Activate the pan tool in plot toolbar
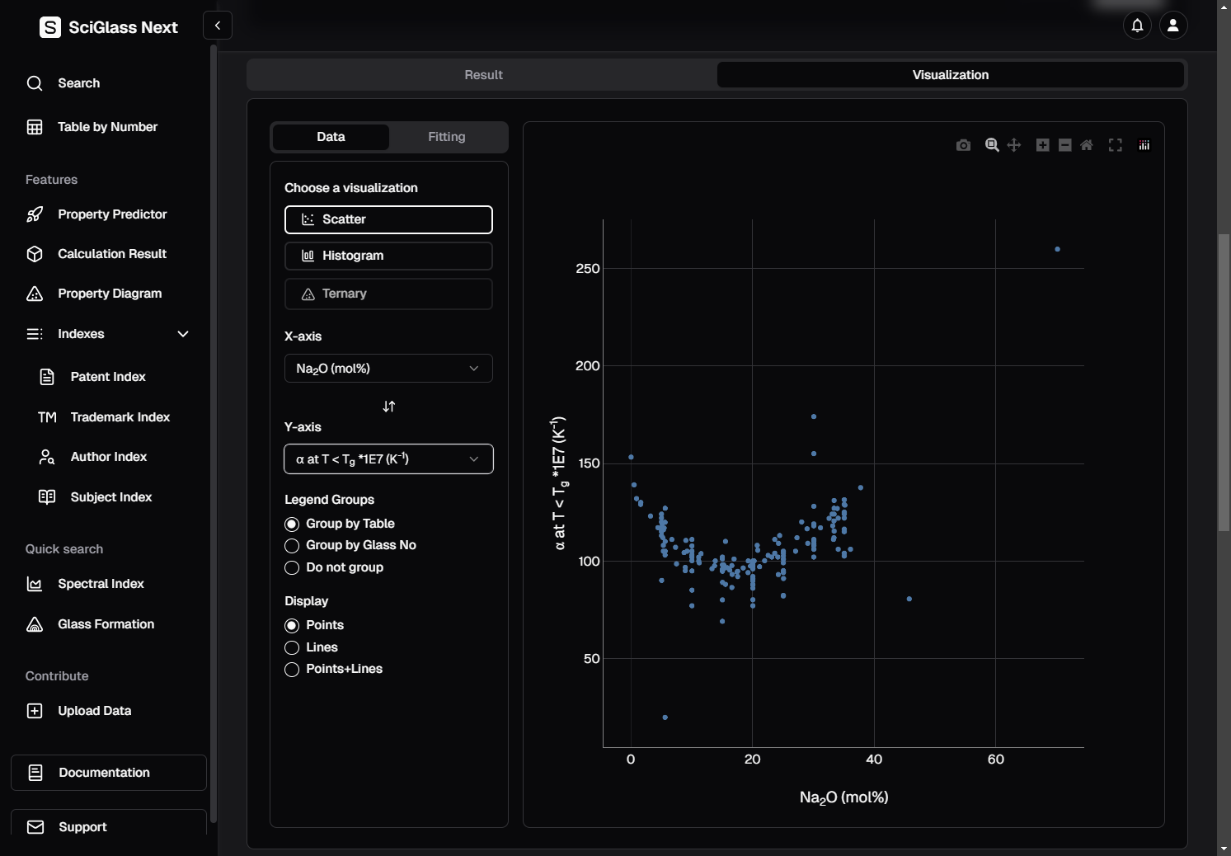 tap(1014, 145)
